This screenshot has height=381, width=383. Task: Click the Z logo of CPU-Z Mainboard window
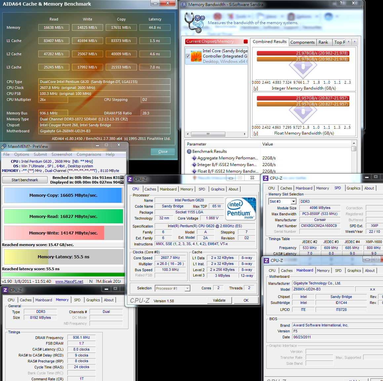[x=266, y=261]
